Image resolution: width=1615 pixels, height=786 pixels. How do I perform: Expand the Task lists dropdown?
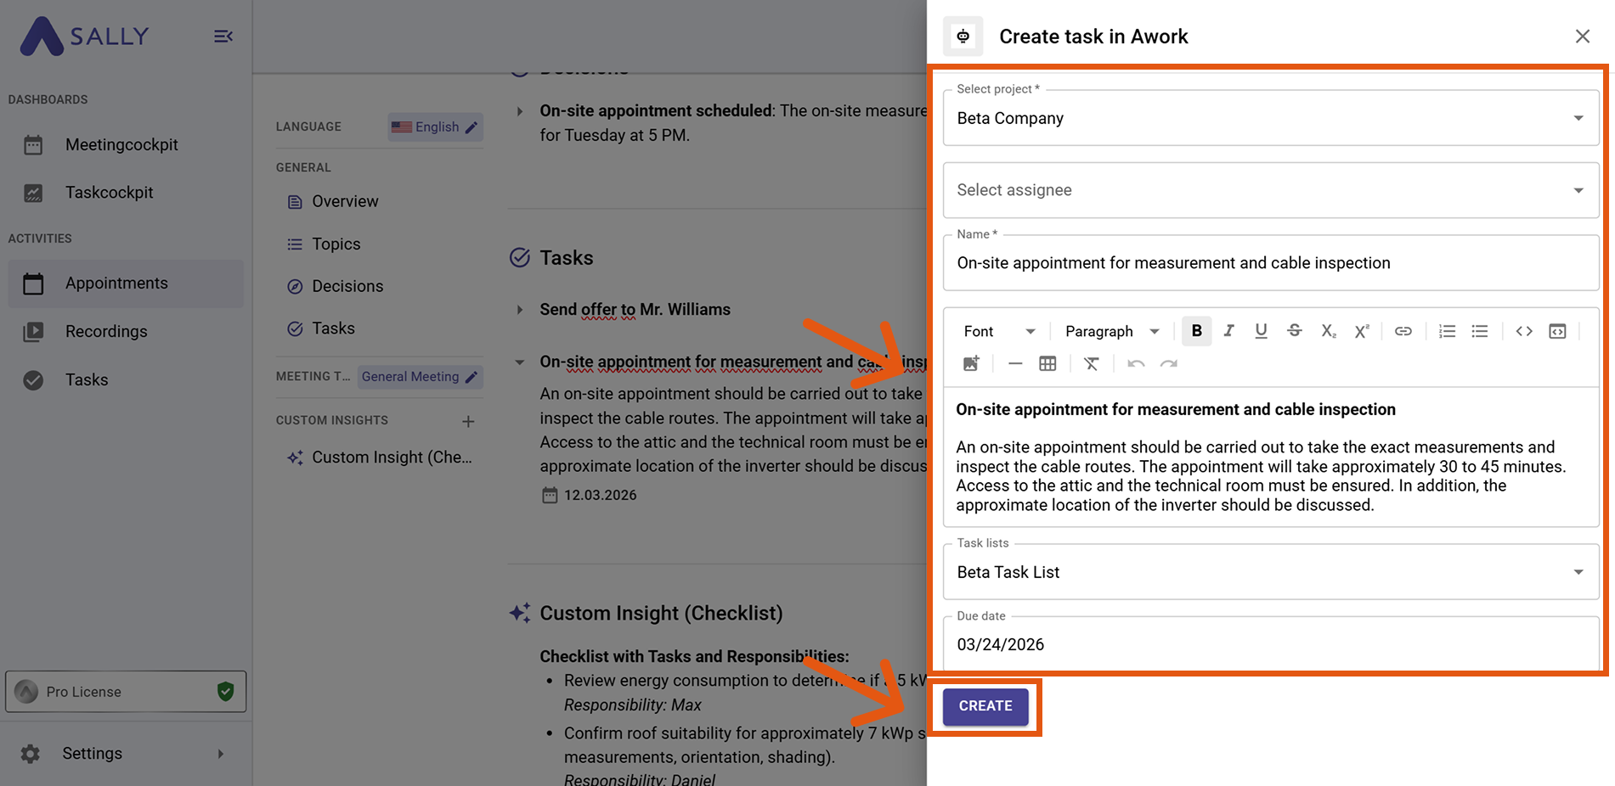[1270, 572]
